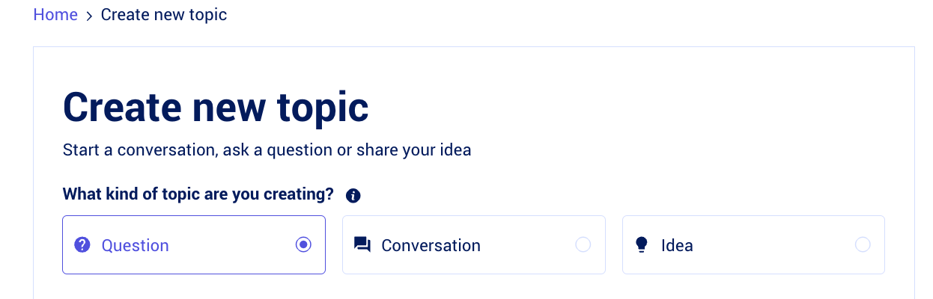Click the 'Conversation' label text
The height and width of the screenshot is (299, 933).
pos(431,245)
